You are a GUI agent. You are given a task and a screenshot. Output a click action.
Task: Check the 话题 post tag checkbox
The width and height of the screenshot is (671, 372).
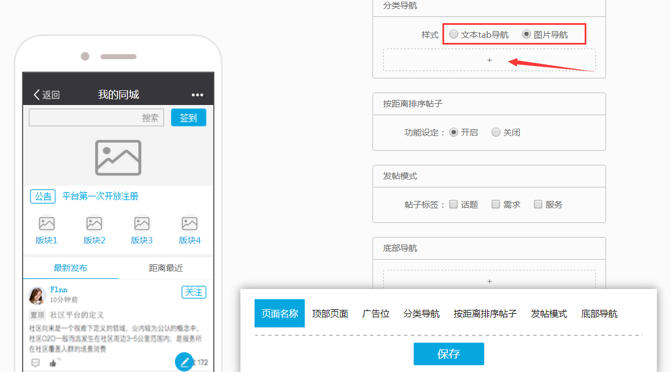(454, 204)
